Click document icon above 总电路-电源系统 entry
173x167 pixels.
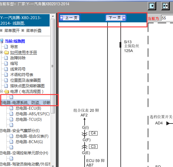coord(11,97)
